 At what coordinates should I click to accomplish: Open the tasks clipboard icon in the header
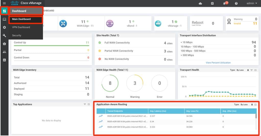coord(212,3)
